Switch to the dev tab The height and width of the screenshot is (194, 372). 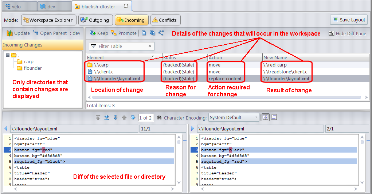pyautogui.click(x=50, y=6)
